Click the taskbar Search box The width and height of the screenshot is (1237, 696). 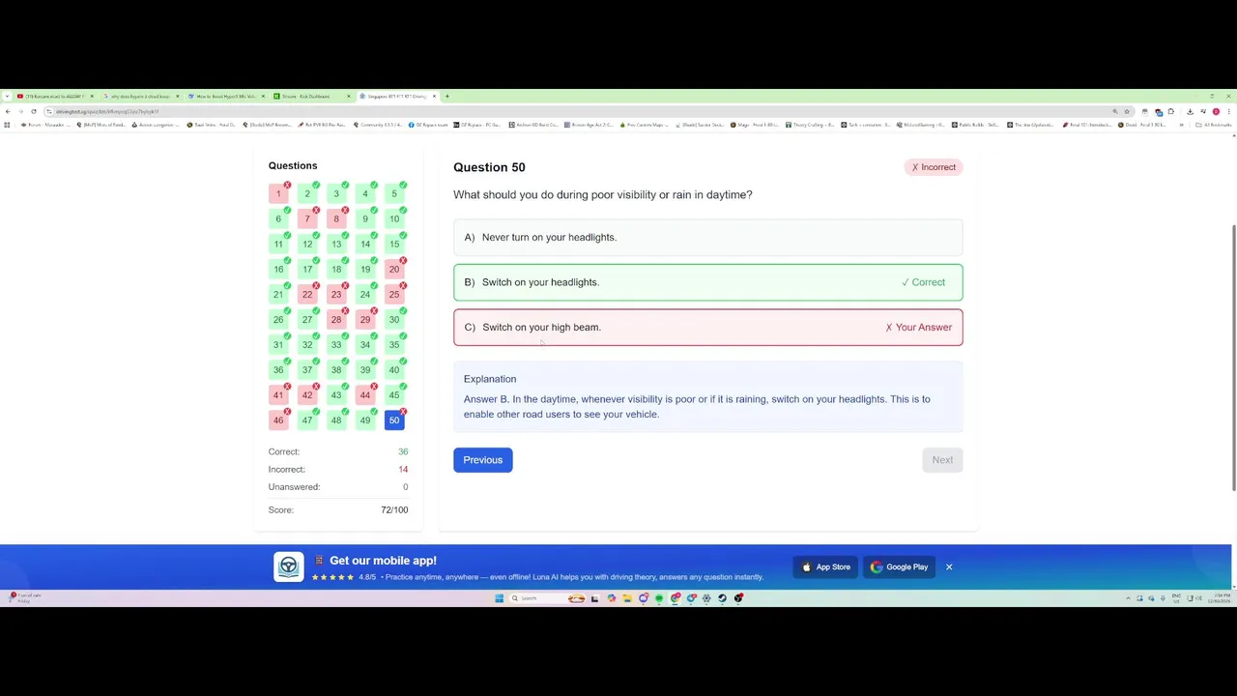click(547, 598)
